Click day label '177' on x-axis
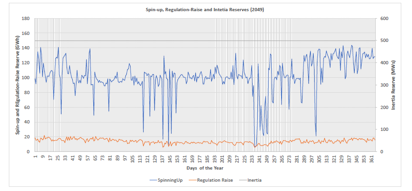 pyautogui.click(x=200, y=158)
